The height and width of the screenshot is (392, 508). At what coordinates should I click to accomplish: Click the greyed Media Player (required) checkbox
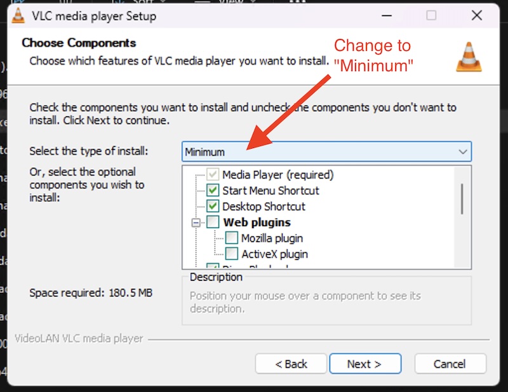click(213, 175)
